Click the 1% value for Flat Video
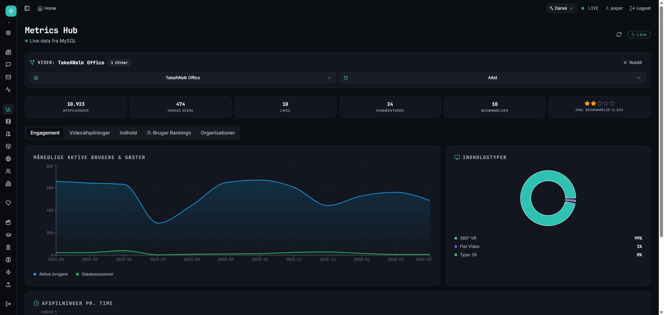 tap(639, 247)
